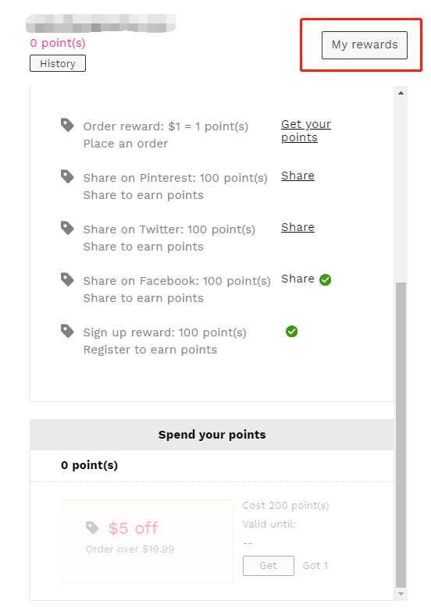
Task: Click the green checkmark for Sign up reward
Action: pyautogui.click(x=291, y=332)
